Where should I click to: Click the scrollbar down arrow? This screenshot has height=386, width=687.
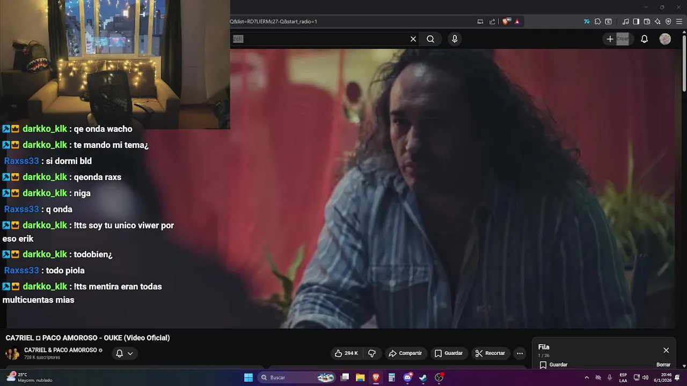click(x=684, y=366)
